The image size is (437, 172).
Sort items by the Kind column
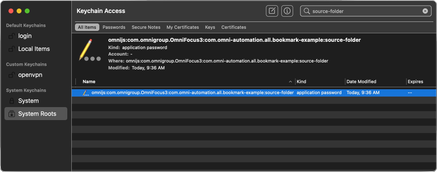301,82
